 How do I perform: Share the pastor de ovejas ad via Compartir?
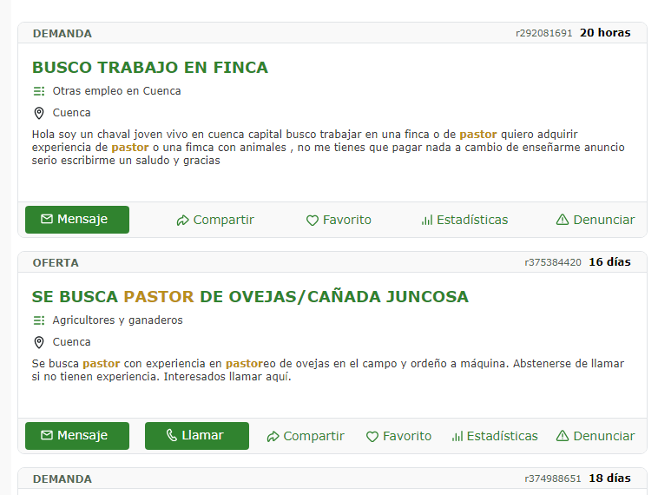(x=306, y=436)
